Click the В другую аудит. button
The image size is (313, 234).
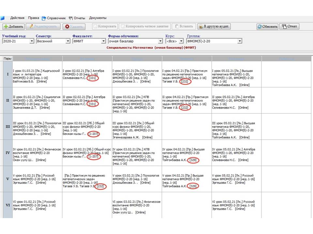[214, 27]
